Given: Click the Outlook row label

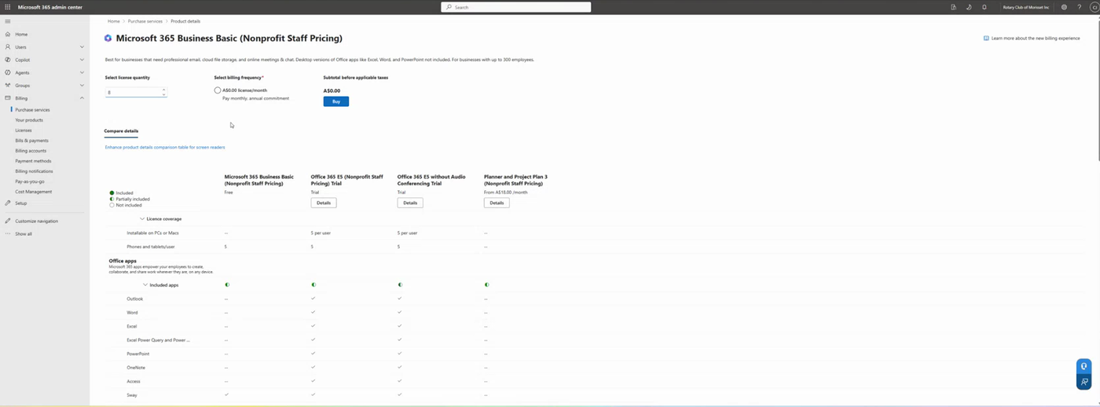Looking at the screenshot, I should 135,299.
